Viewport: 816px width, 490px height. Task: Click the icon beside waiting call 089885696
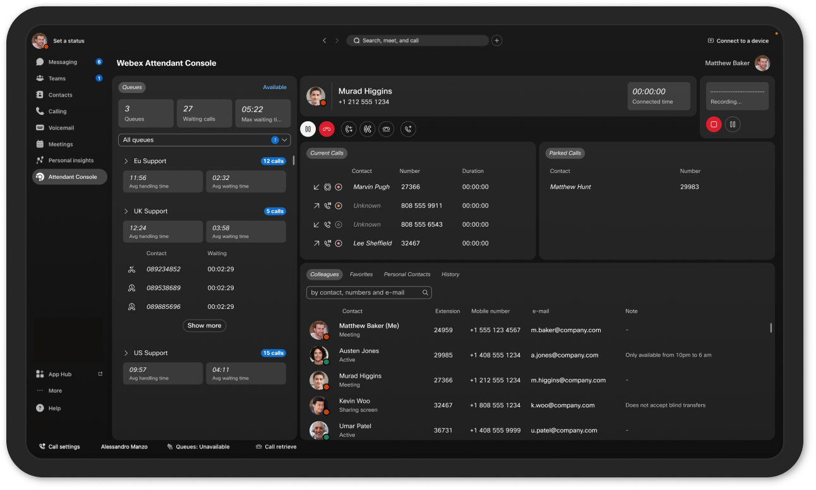[131, 307]
